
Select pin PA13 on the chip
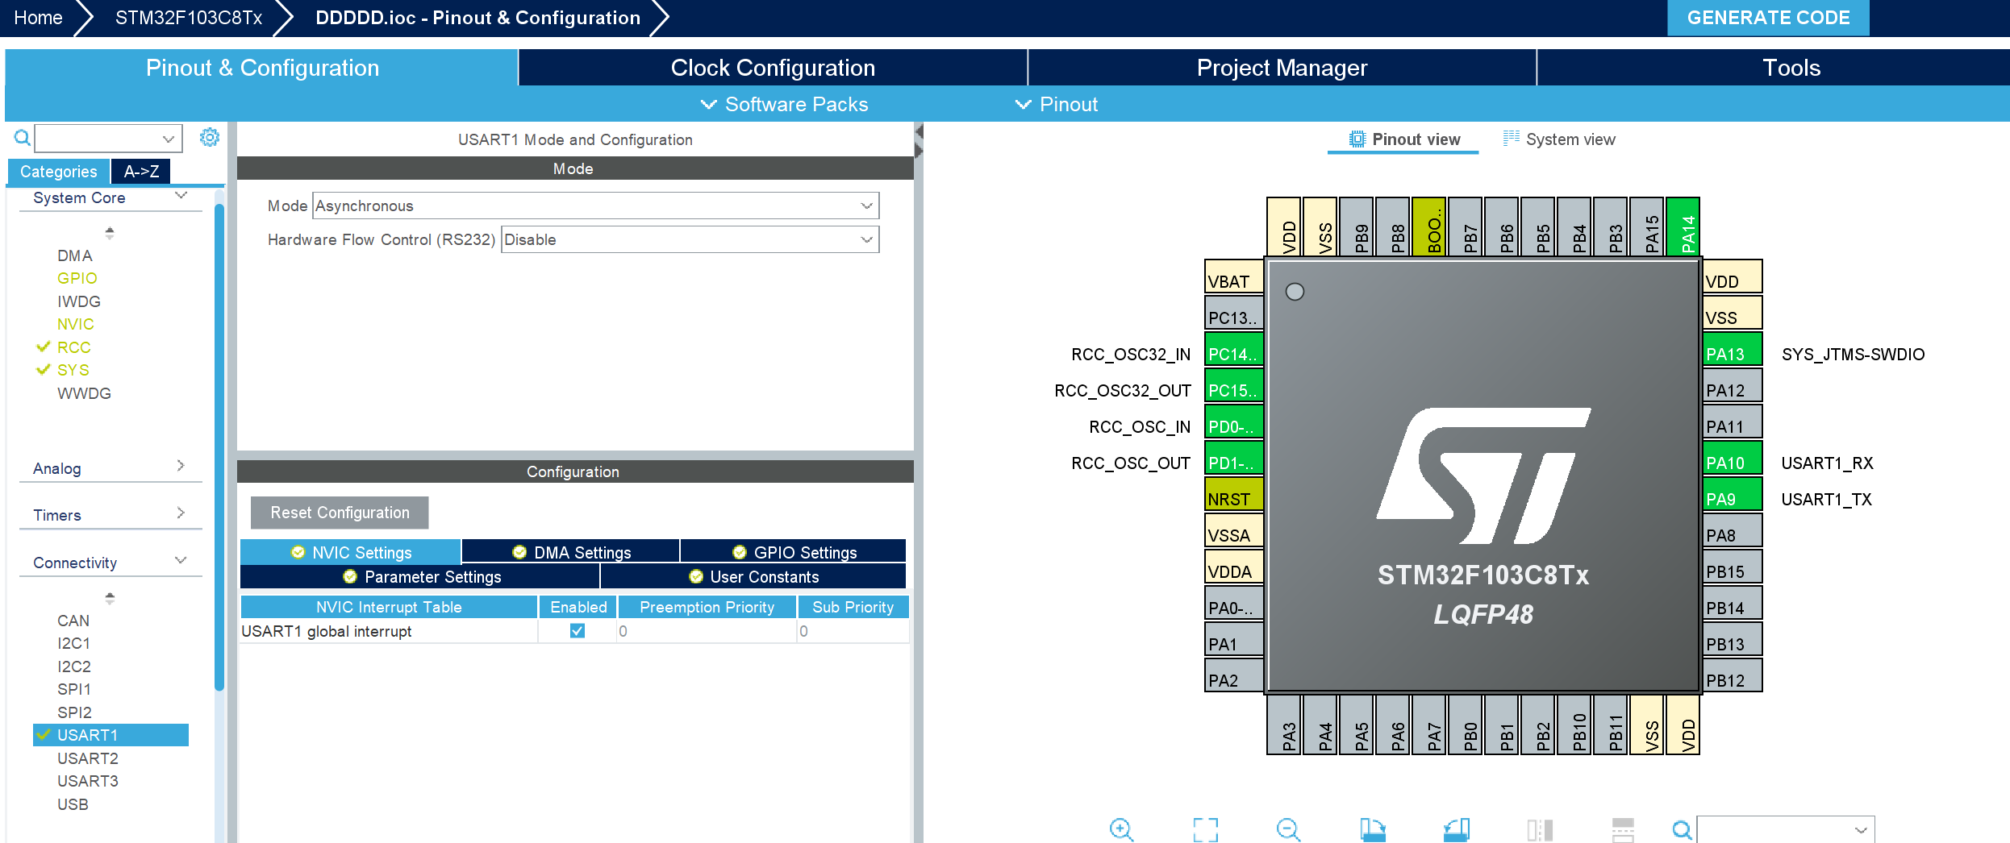1733,348
